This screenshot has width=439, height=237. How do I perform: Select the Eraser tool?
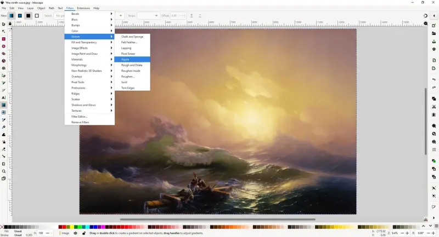4,149
